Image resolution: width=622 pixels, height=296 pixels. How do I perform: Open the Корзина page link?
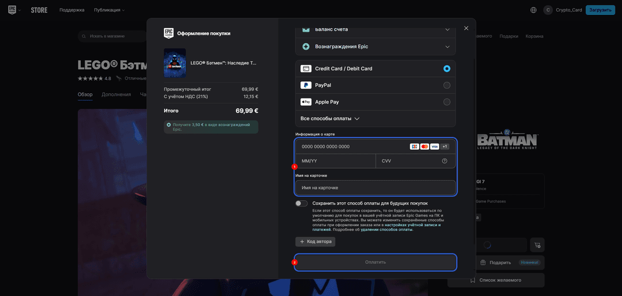coord(534,36)
